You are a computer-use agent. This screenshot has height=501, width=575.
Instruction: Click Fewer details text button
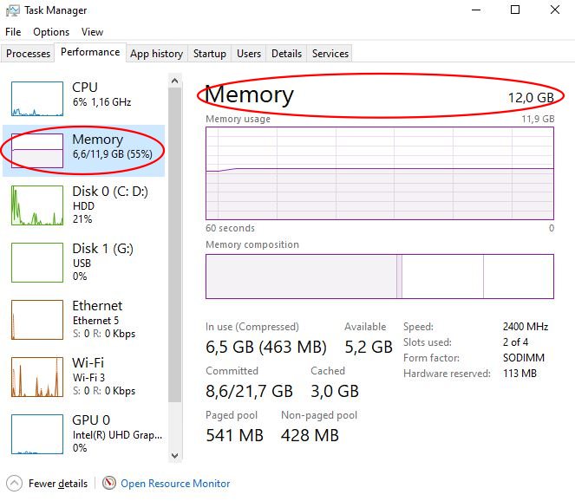pyautogui.click(x=58, y=484)
